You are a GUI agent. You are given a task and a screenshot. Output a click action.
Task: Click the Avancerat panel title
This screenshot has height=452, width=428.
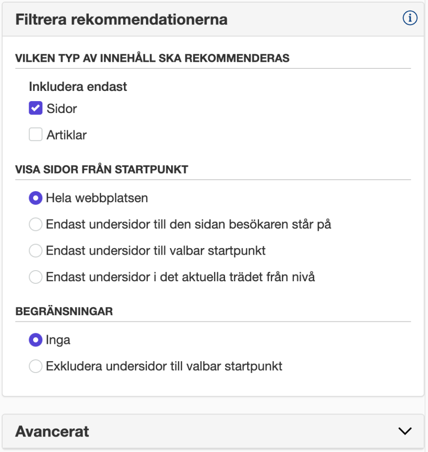click(x=52, y=431)
